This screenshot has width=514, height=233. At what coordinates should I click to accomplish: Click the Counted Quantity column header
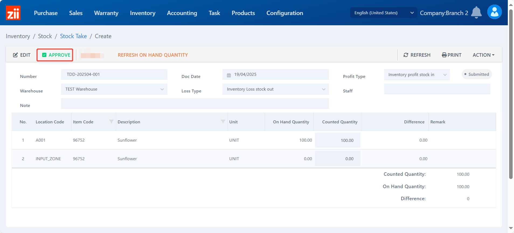pos(340,122)
